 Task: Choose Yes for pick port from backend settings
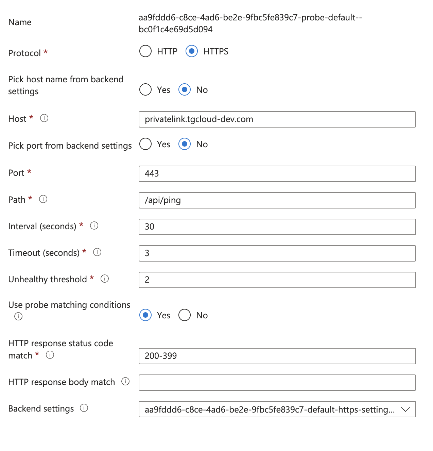145,144
